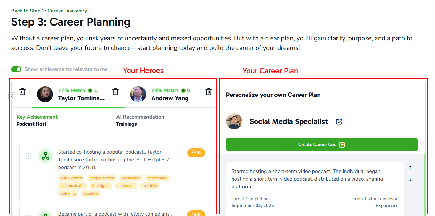Select Taylor Tomlinson's profile photo

[x=45, y=94]
